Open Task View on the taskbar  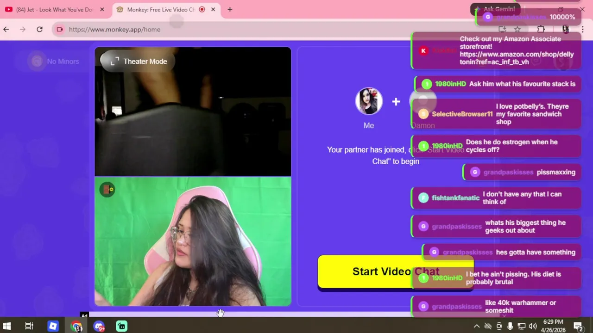point(29,326)
